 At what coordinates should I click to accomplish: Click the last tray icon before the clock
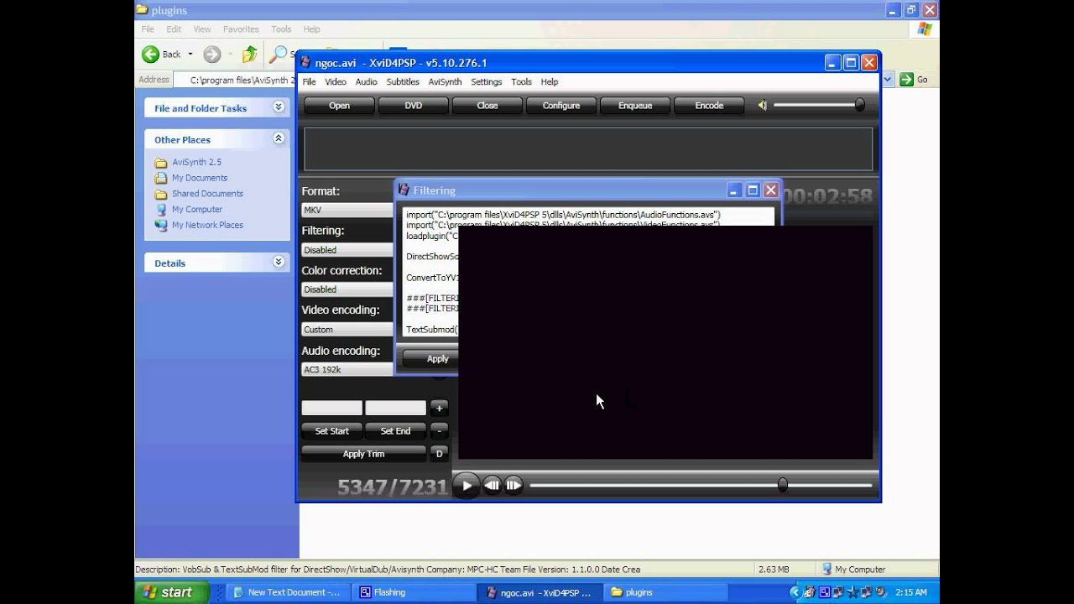click(879, 592)
